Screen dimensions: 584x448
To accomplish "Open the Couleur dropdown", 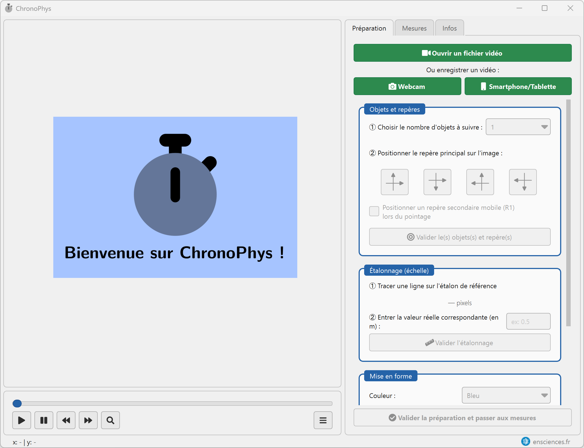I will tap(506, 395).
